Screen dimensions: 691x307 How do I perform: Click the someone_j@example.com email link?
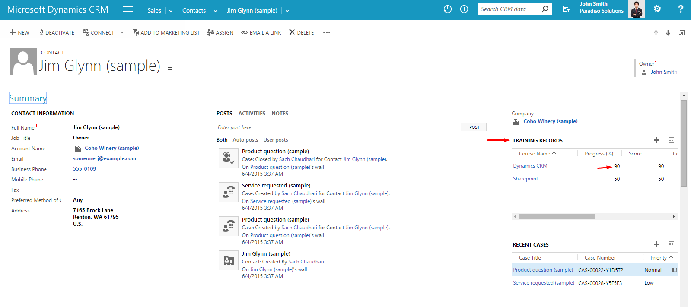coord(105,158)
